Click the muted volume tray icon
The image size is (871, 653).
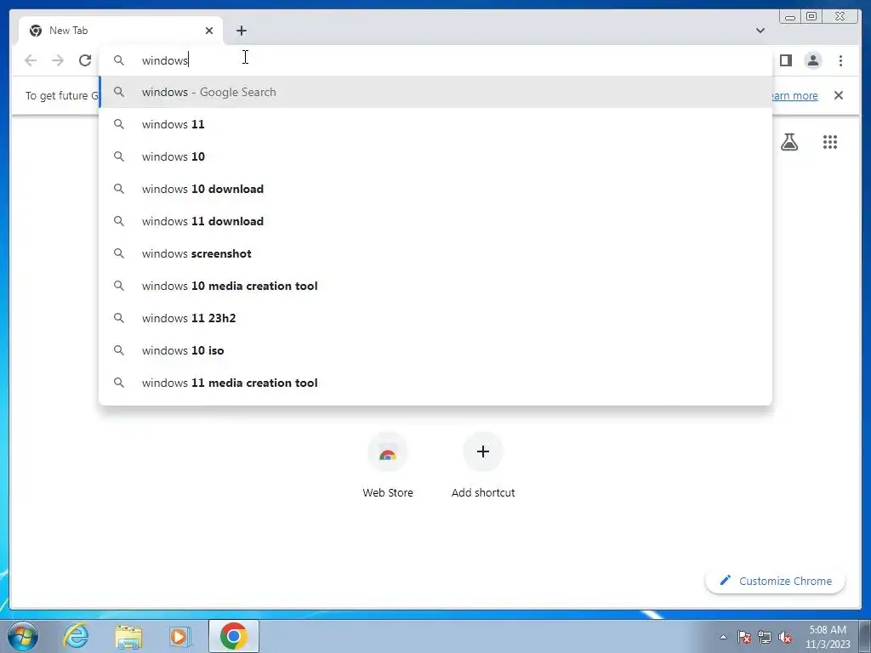[x=785, y=637]
